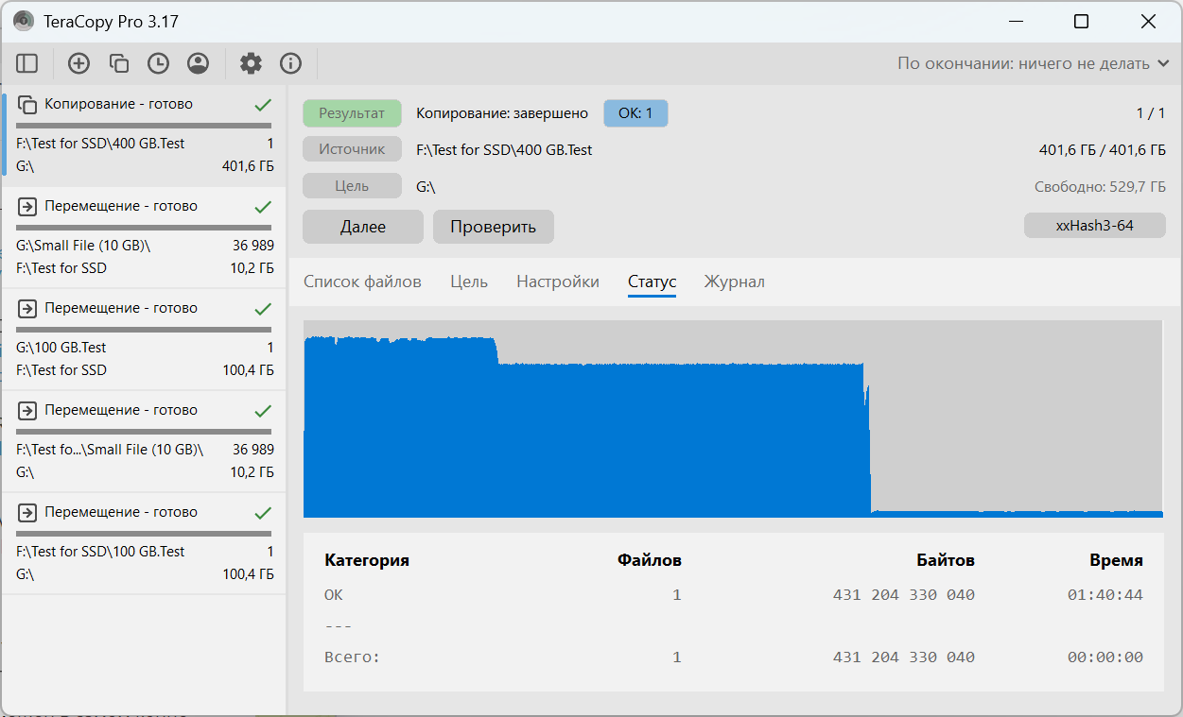
Task: Click 'F:\Test for SSD\100 GB.Test' task path
Action: pos(101,552)
